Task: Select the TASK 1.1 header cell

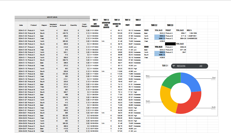Action: [95, 20]
